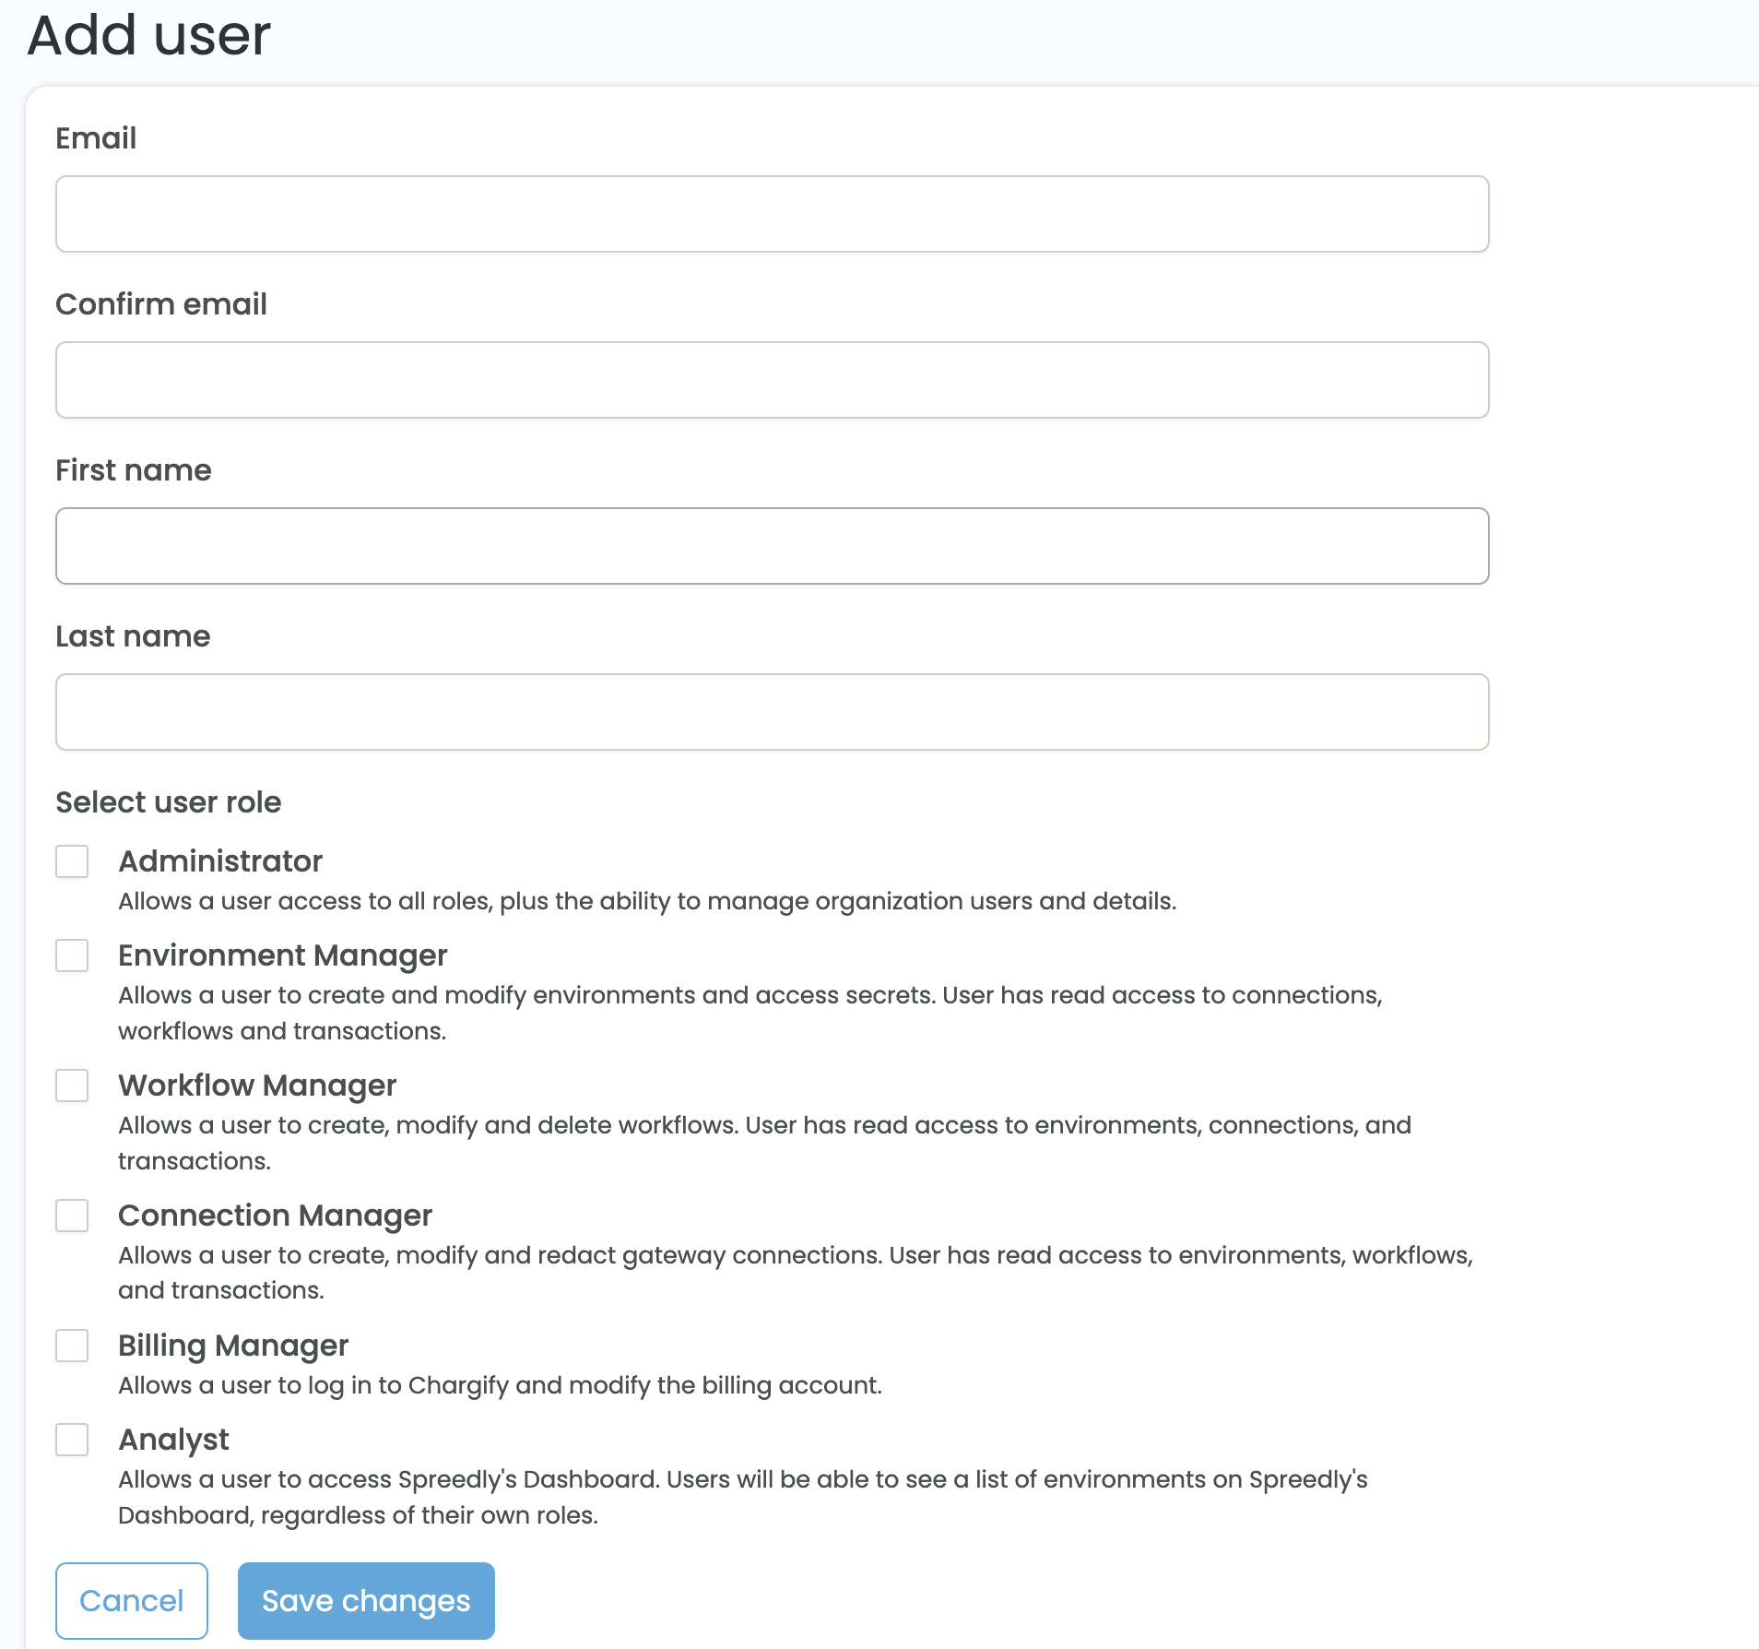This screenshot has height=1649, width=1759.
Task: Click the Billing Manager label
Action: [233, 1346]
